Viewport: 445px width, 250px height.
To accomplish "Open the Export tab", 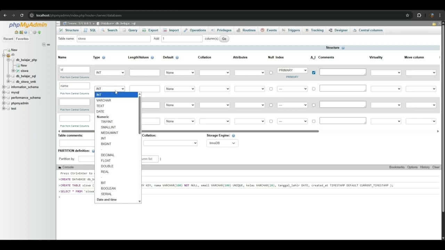I will point(150,30).
